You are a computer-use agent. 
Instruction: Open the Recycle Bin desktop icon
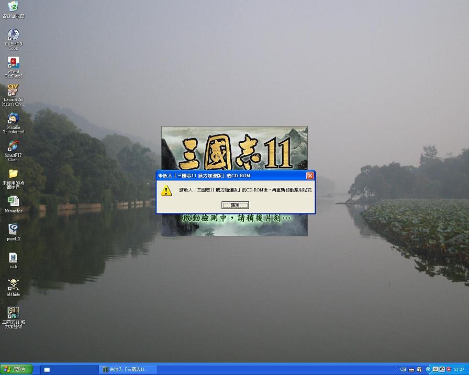coord(13,10)
